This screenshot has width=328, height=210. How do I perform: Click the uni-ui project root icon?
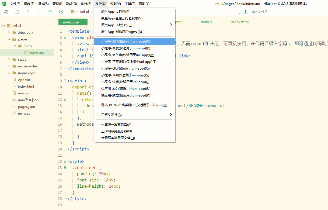point(9,26)
